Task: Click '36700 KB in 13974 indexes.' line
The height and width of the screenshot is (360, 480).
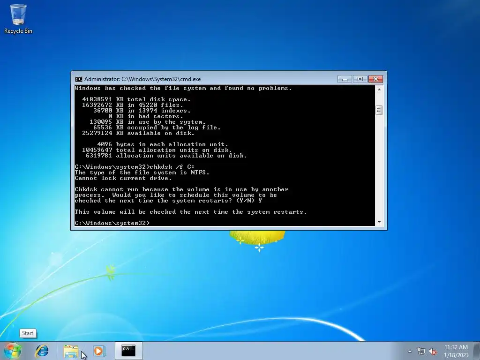Action: [142, 111]
